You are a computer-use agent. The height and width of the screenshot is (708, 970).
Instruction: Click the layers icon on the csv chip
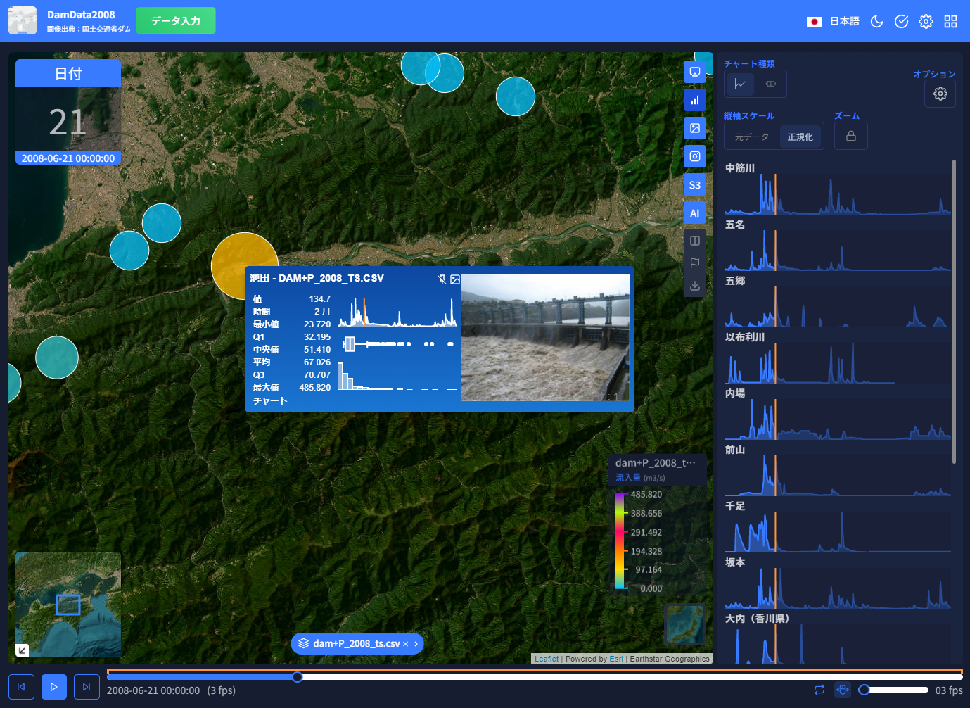click(304, 643)
